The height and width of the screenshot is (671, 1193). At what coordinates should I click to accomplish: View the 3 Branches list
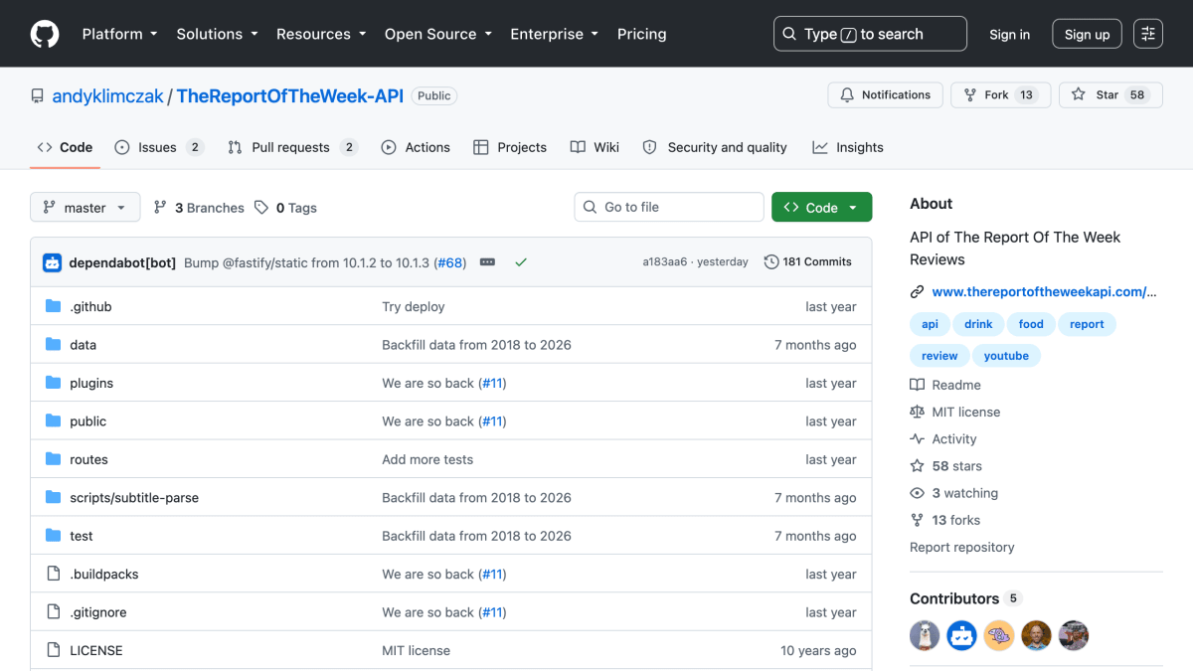(199, 208)
